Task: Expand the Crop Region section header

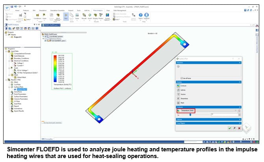Action: click(x=208, y=123)
